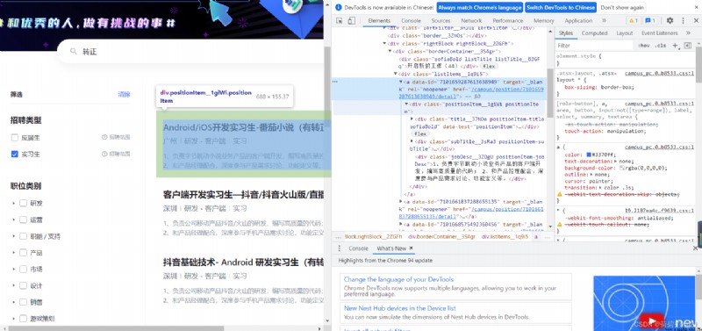This screenshot has height=331, width=702.
Task: Check the 销售 category checkbox
Action: (23, 302)
